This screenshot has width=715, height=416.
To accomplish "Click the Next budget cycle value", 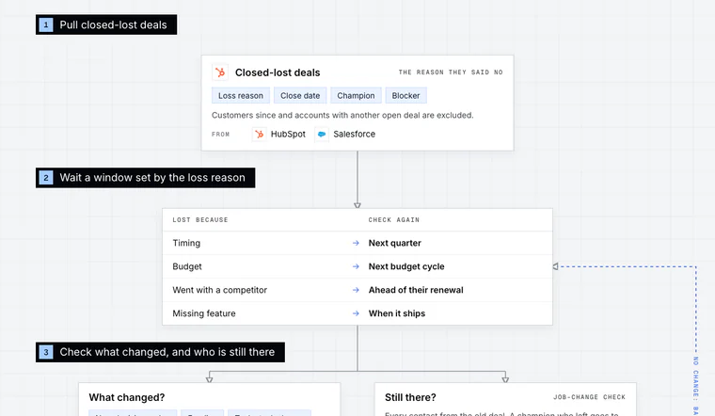I will [x=406, y=266].
